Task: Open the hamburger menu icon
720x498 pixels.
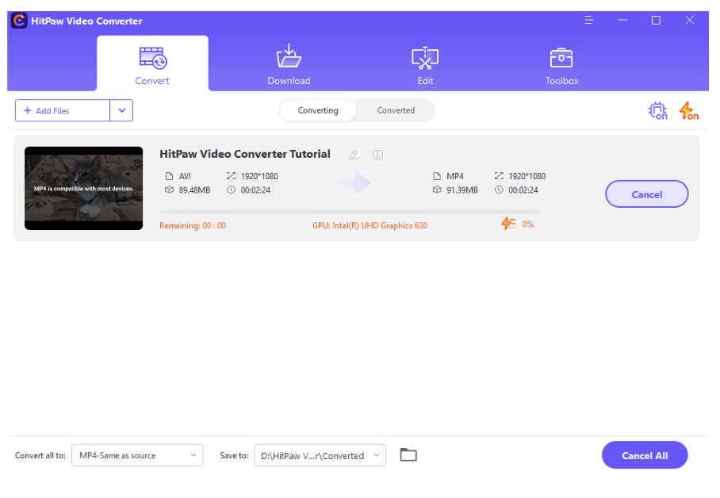Action: click(589, 20)
